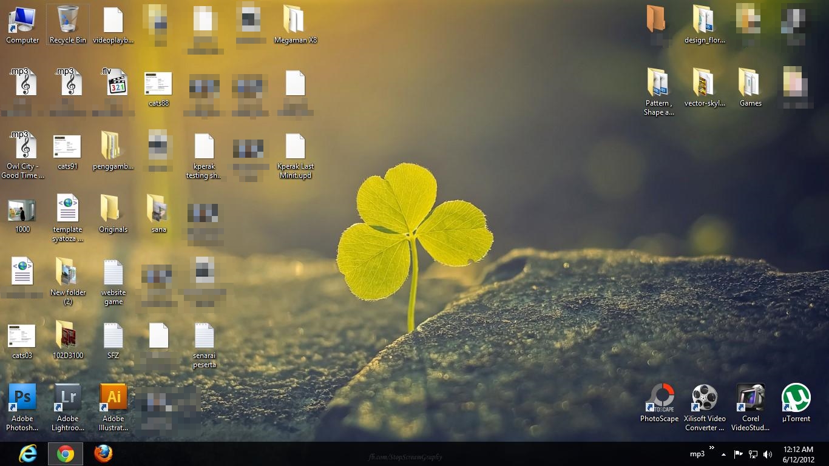
Task: Open Internet Explorer from the taskbar
Action: (27, 453)
